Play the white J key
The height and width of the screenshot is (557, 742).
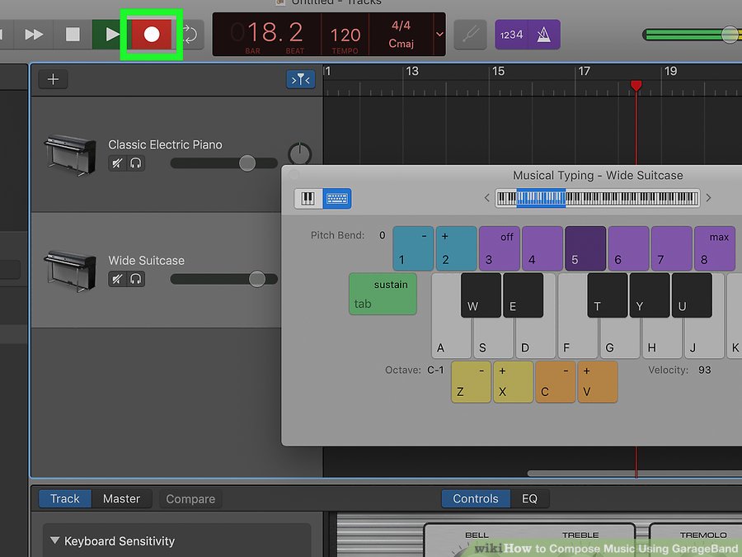point(704,338)
